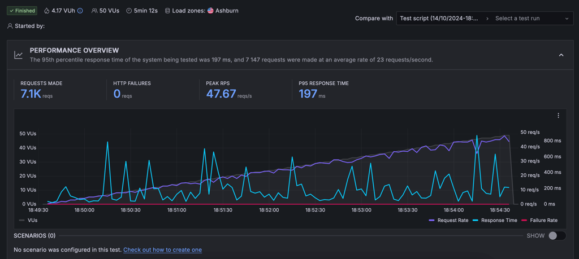Click the Finished status badge
579x259 pixels.
point(22,11)
